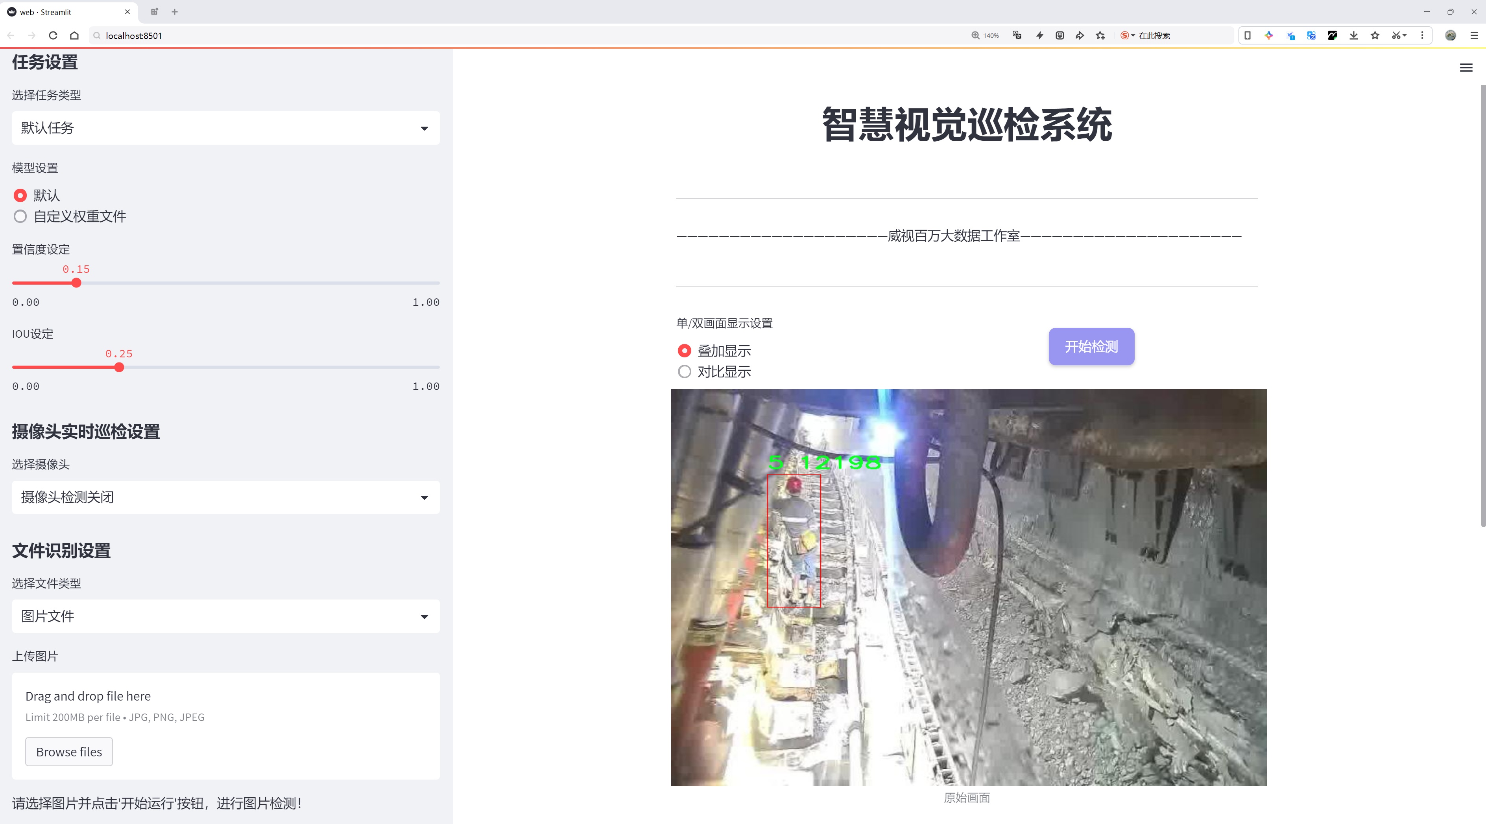The height and width of the screenshot is (824, 1486).
Task: Click the IOU设定 label
Action: point(33,334)
